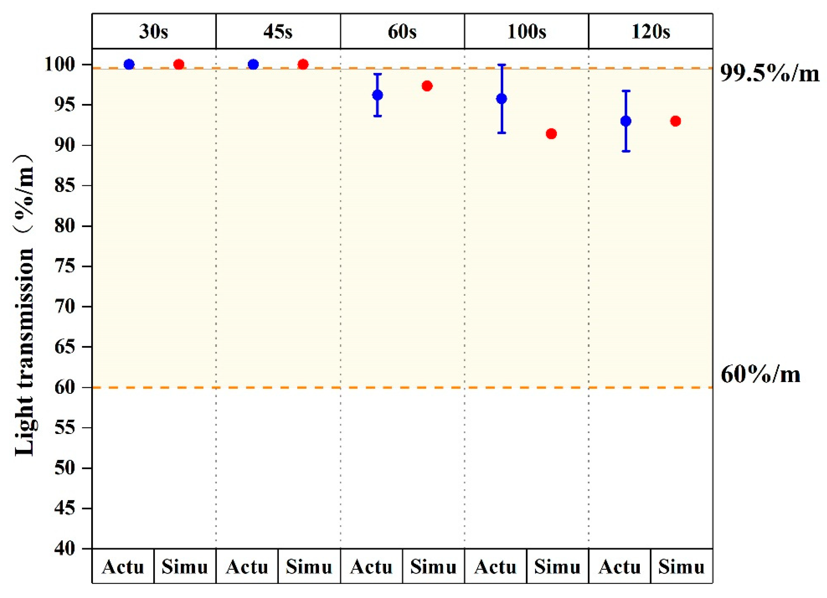Select the 120s column header
The height and width of the screenshot is (598, 827).
[x=650, y=32]
